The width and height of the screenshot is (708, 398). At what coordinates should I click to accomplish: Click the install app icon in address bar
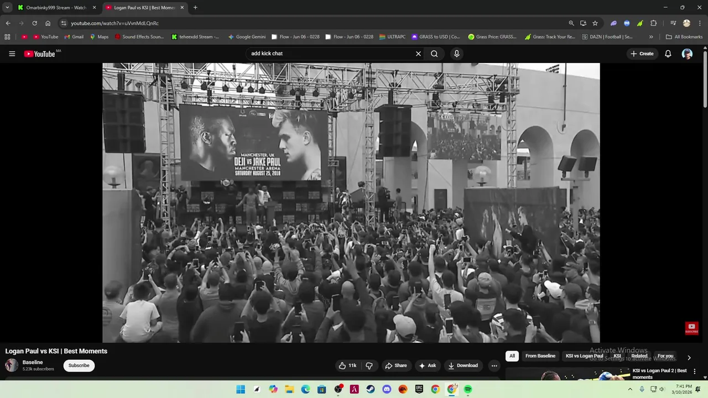[583, 23]
